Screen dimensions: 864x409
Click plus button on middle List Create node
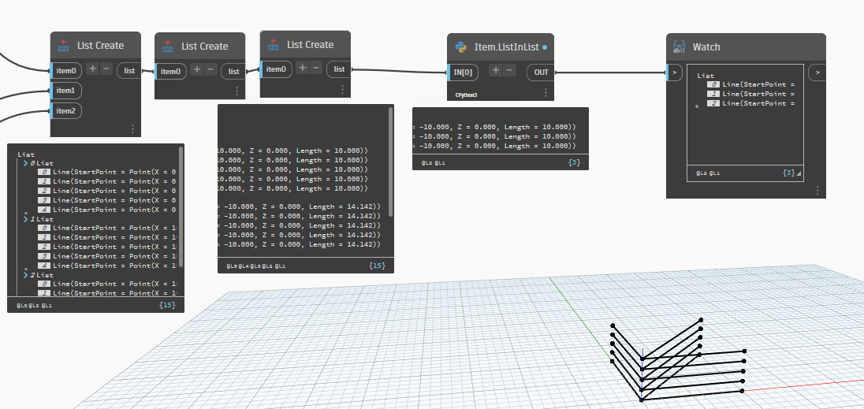pyautogui.click(x=197, y=69)
